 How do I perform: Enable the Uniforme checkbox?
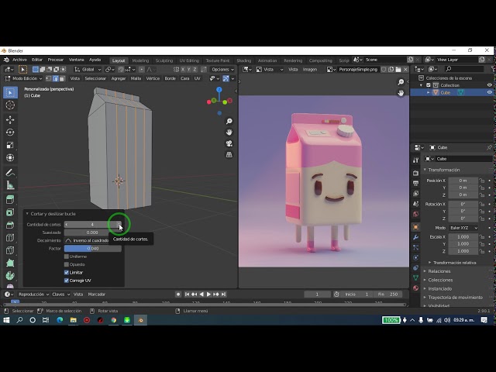click(67, 257)
